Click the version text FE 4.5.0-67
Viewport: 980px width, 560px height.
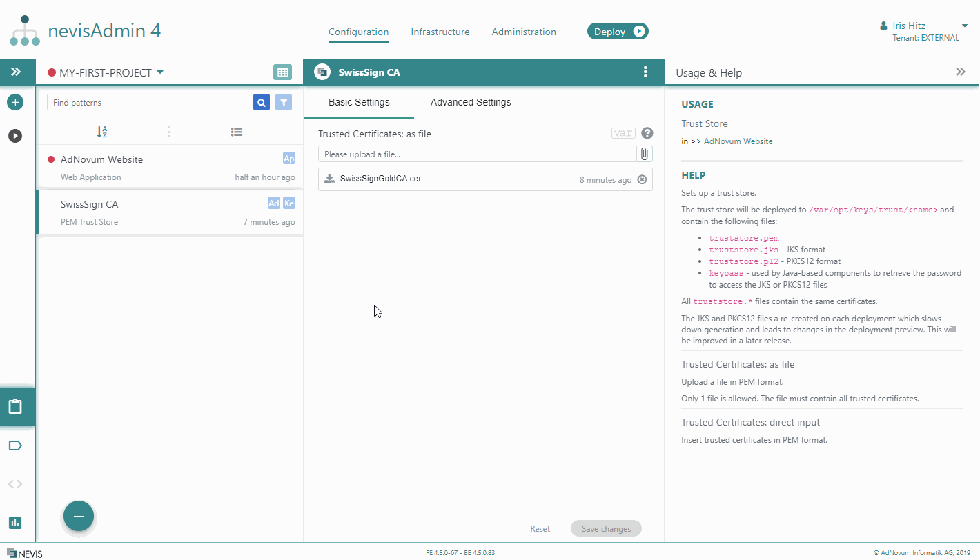[440, 553]
